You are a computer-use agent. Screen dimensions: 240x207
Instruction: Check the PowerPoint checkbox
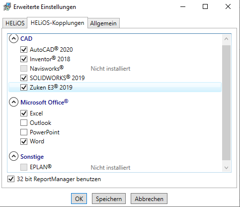click(24, 132)
